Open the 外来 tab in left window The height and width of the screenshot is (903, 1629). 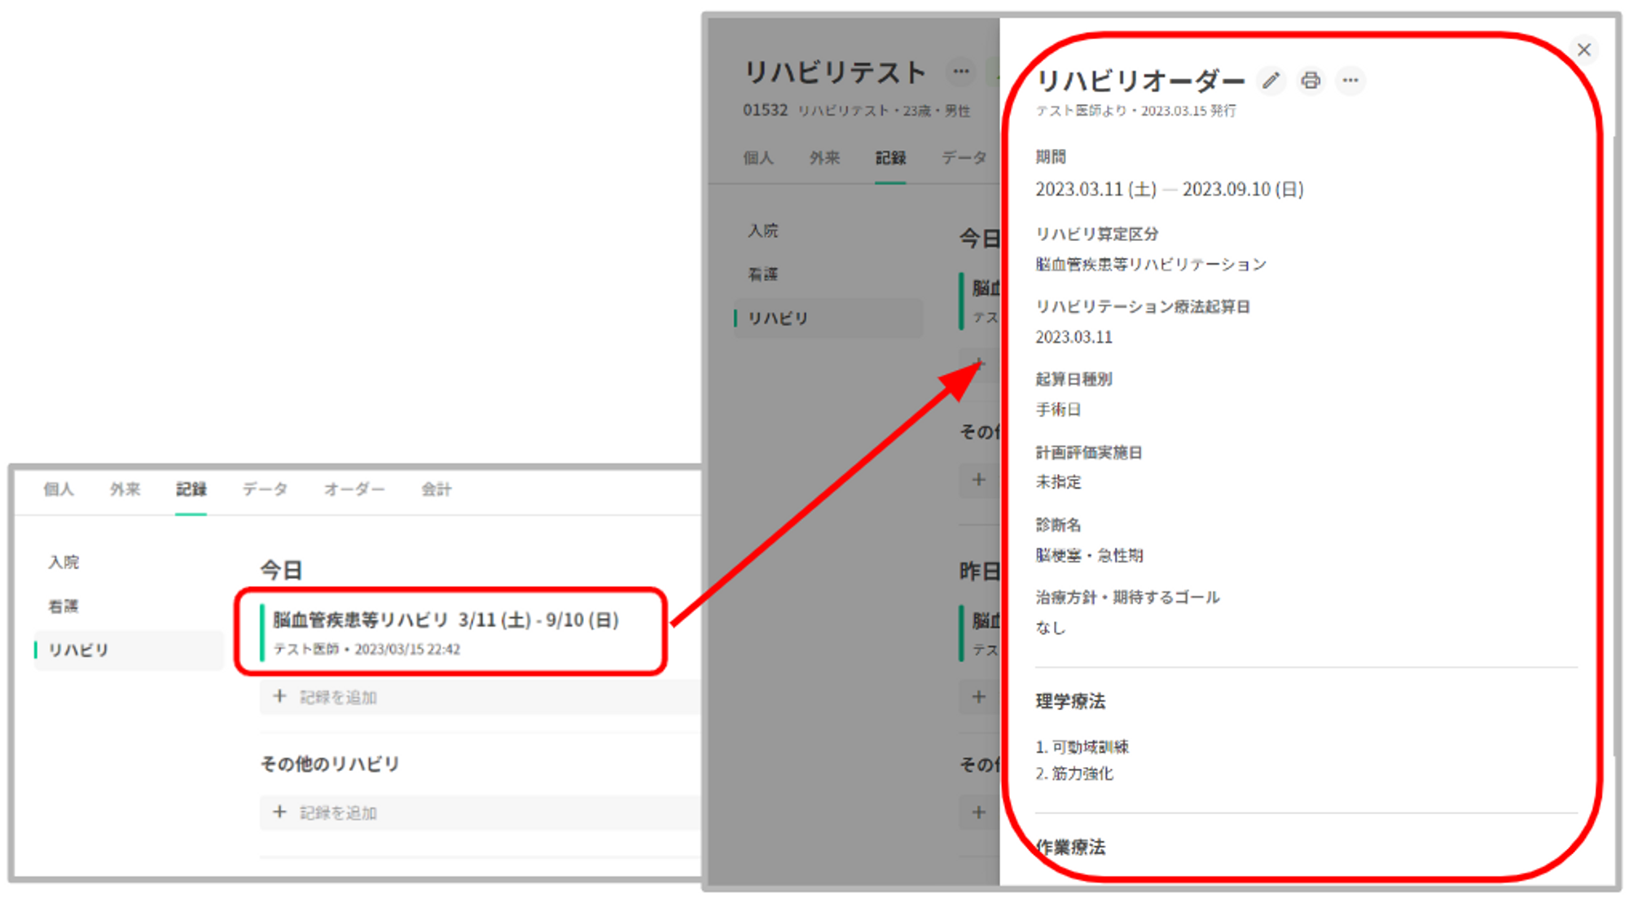click(x=125, y=489)
